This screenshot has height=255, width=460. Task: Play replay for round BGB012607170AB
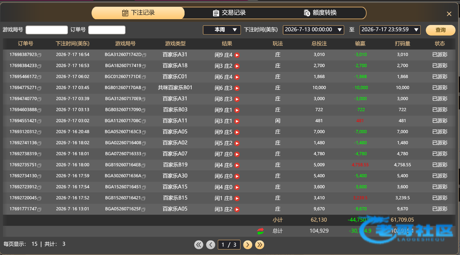click(237, 88)
